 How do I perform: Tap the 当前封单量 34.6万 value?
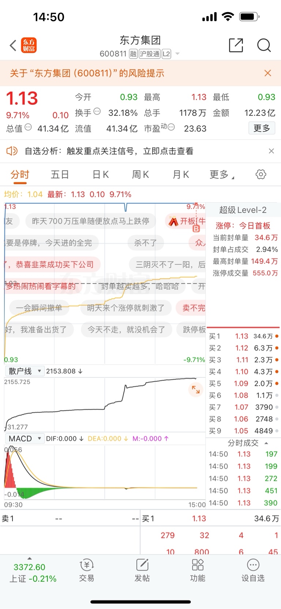click(x=266, y=237)
